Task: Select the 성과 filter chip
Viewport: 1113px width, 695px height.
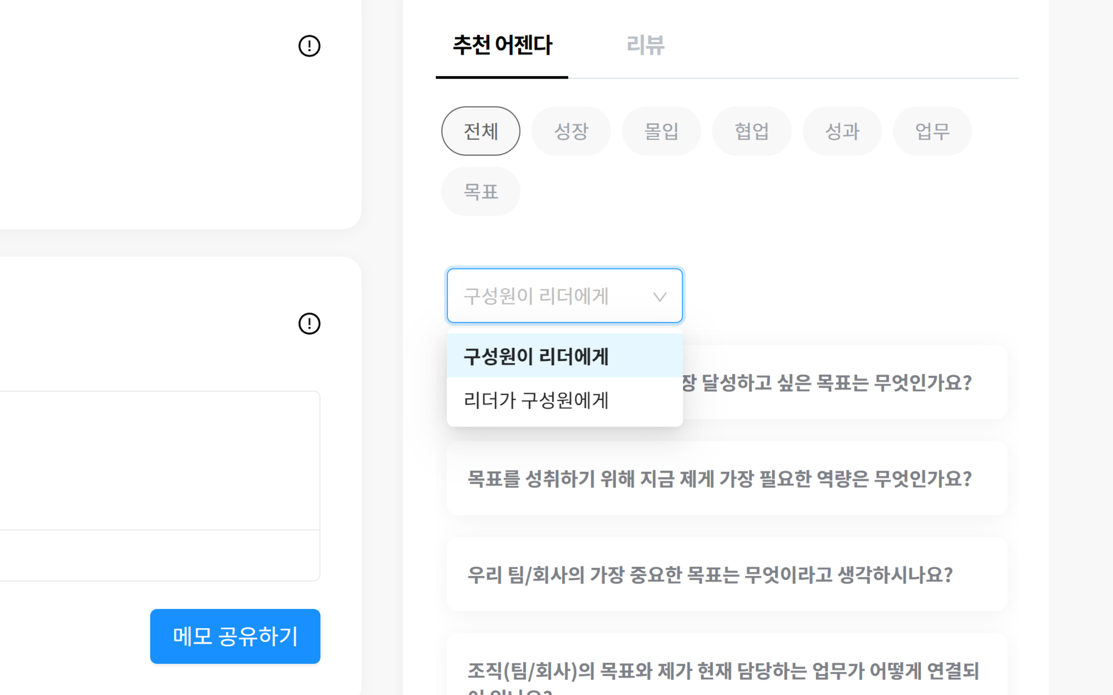Action: pos(841,131)
